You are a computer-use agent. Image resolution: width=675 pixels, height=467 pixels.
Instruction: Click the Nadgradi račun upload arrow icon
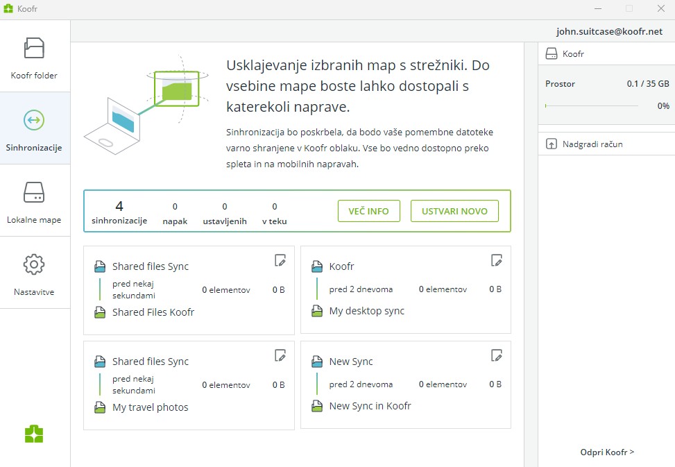pos(552,144)
